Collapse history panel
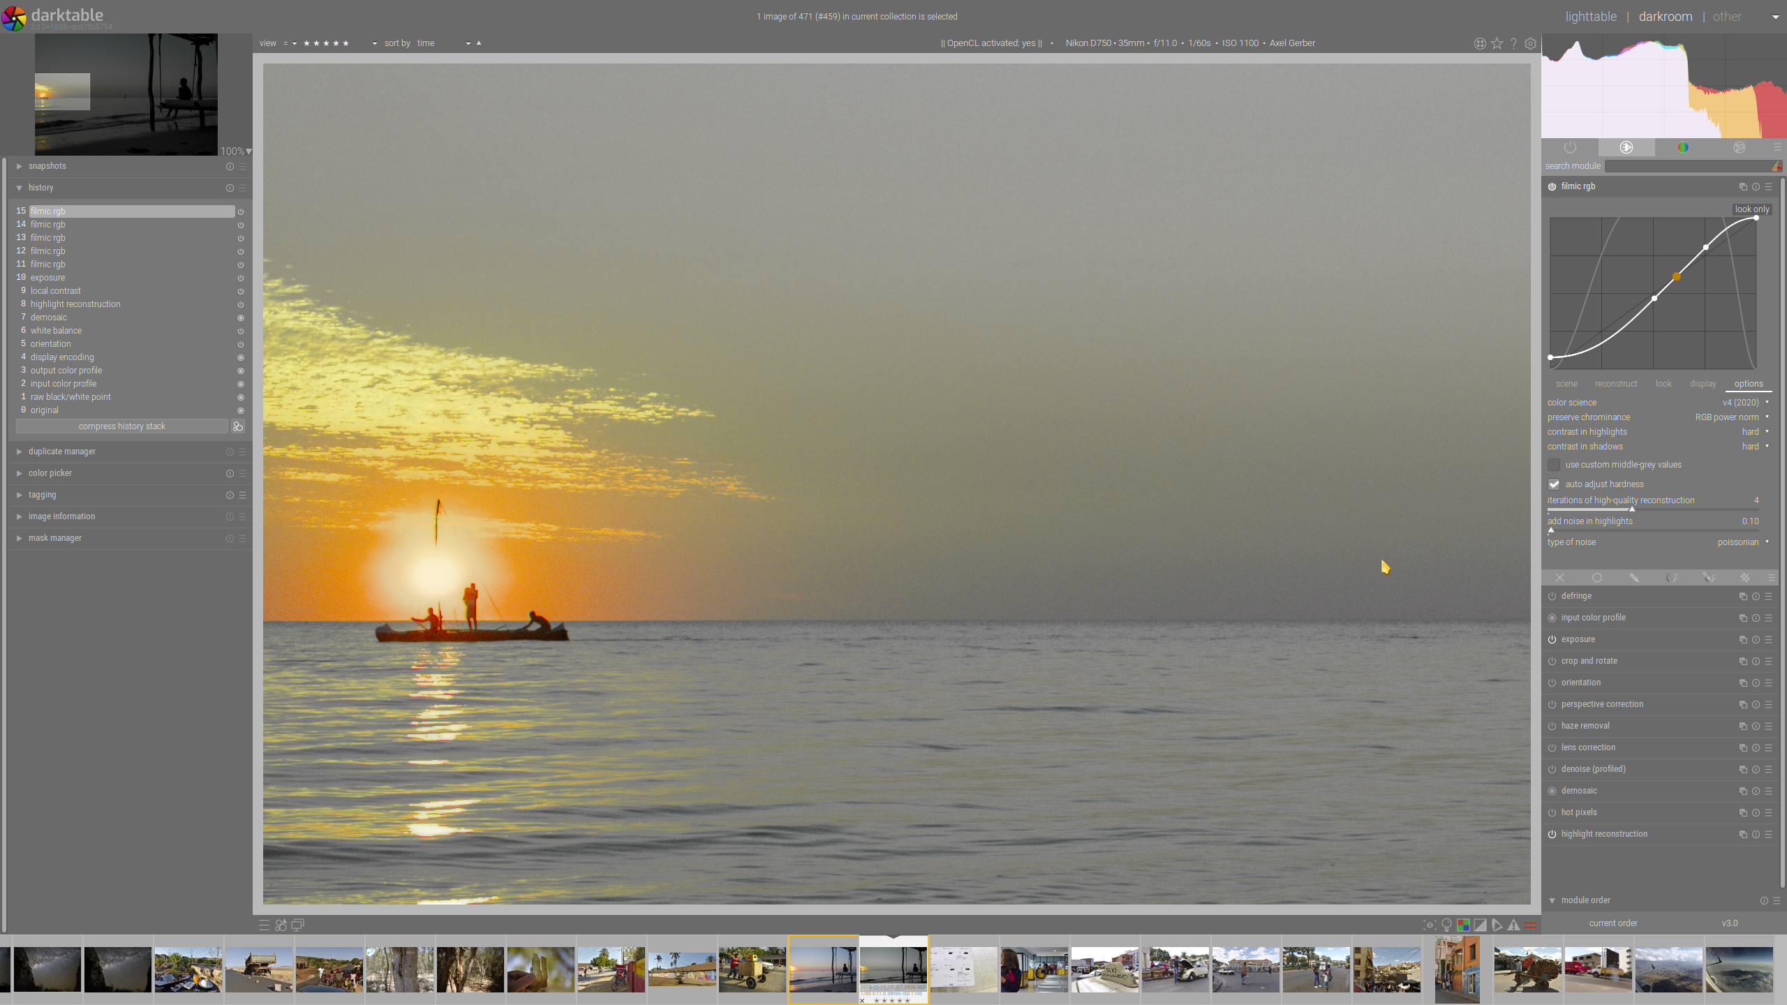 (x=20, y=188)
